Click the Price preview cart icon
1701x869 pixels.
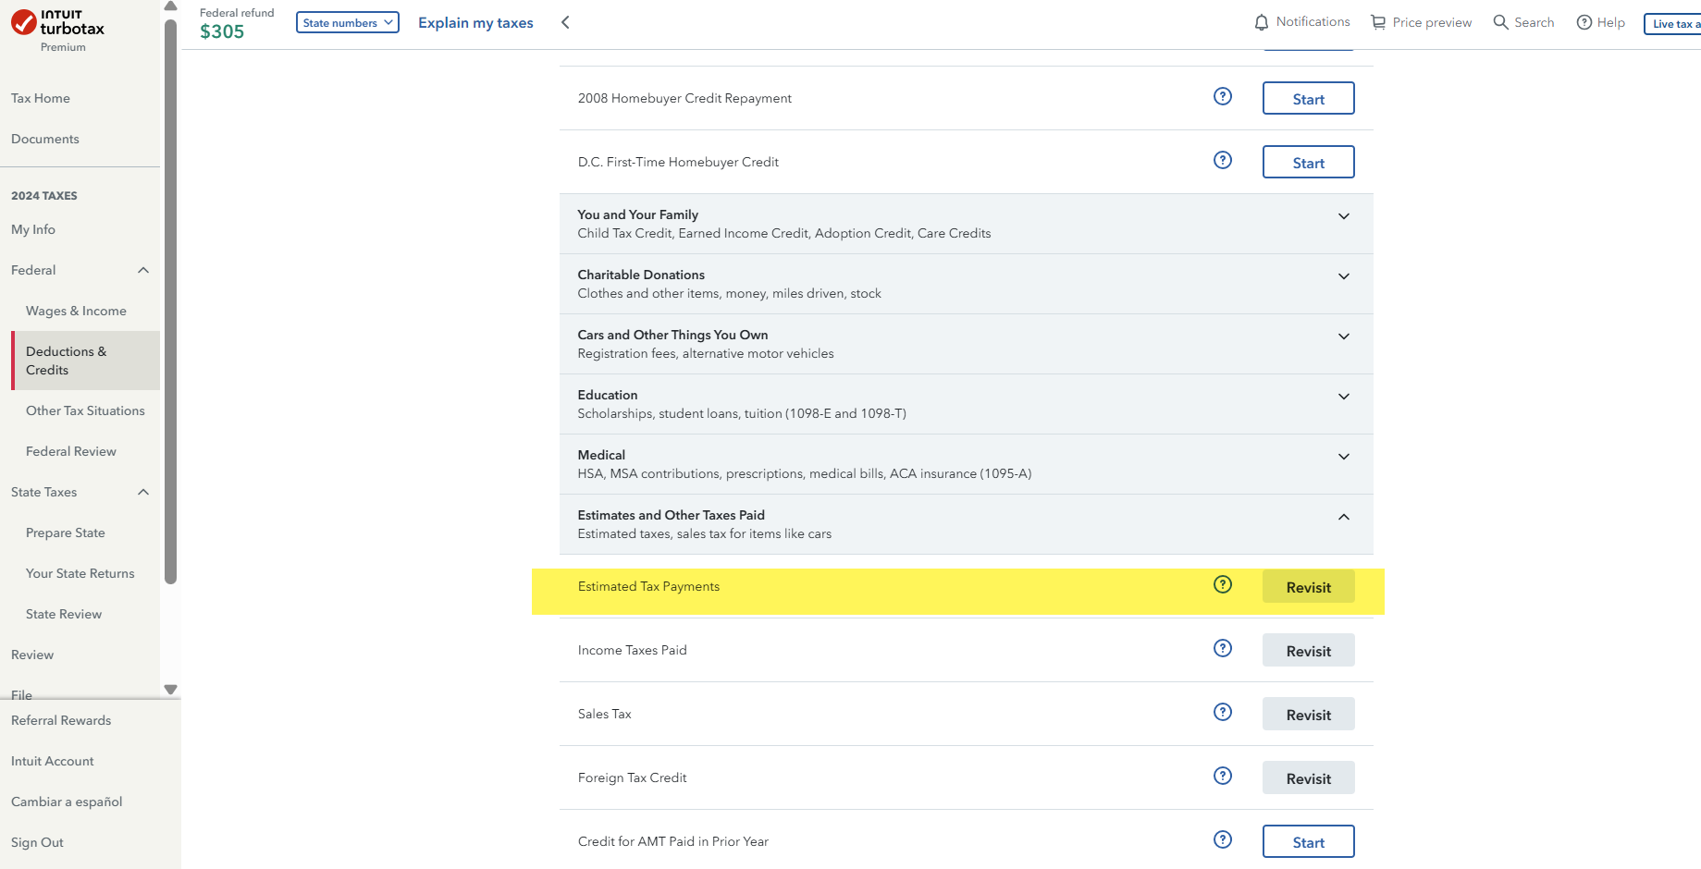click(1378, 22)
